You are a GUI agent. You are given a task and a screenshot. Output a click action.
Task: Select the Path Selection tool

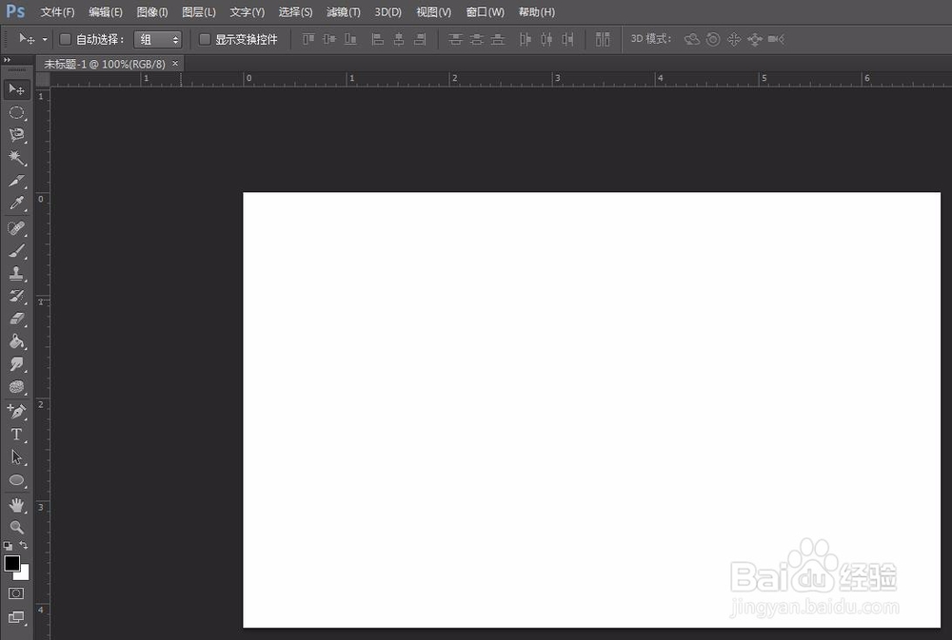pos(16,456)
